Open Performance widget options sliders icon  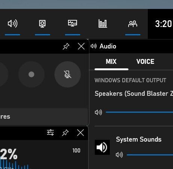point(50,133)
